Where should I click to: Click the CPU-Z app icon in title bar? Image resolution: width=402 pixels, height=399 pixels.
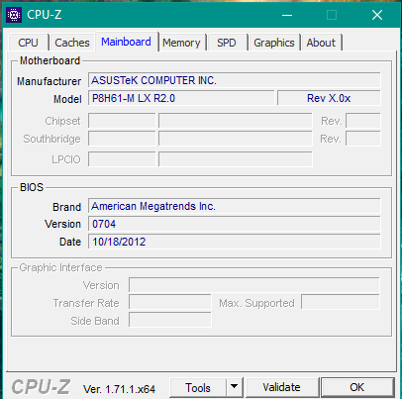coord(14,15)
